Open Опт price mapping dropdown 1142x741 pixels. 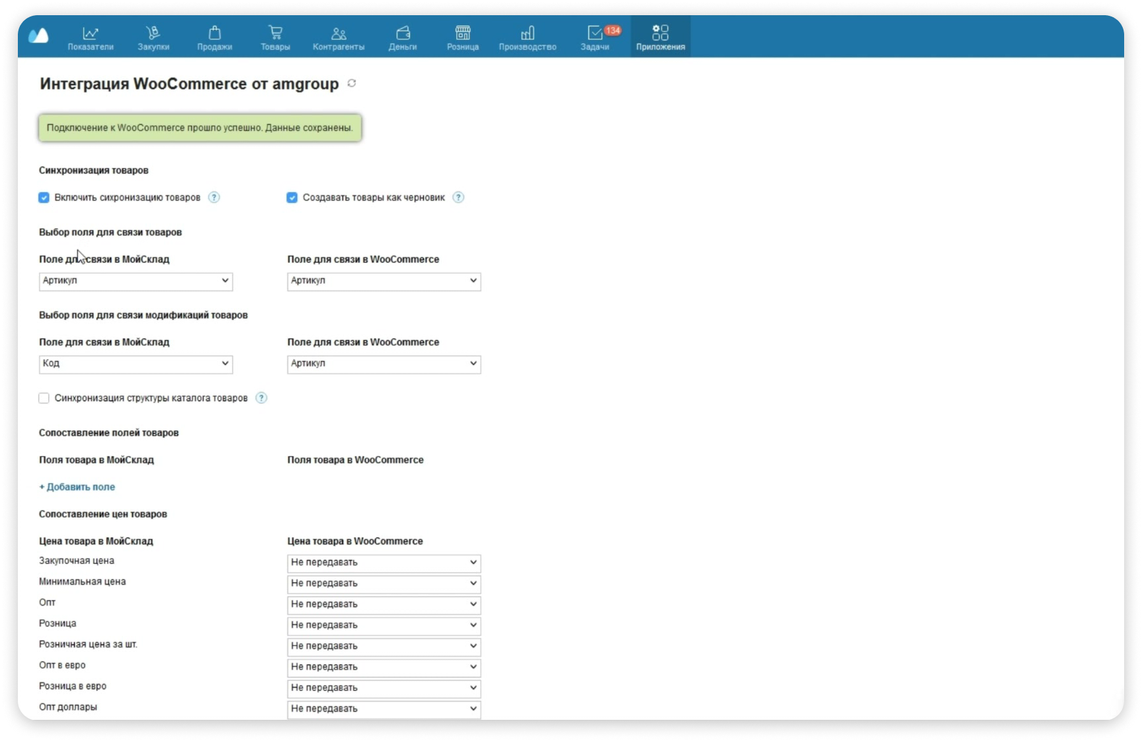[384, 604]
